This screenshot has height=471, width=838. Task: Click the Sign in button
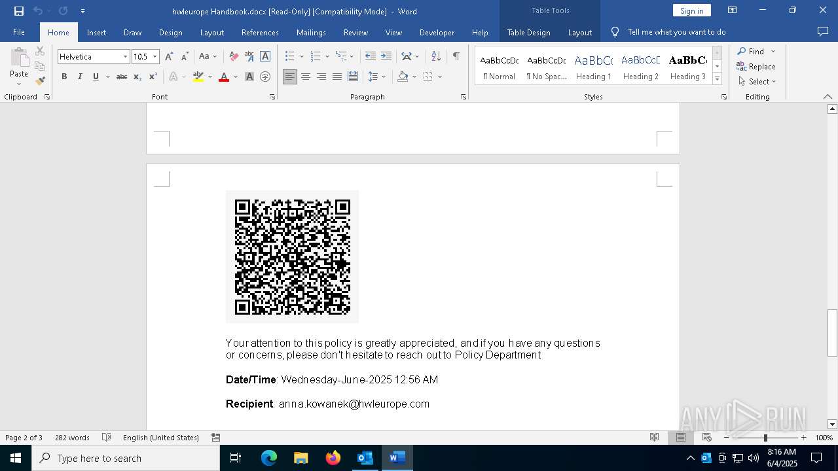click(691, 10)
